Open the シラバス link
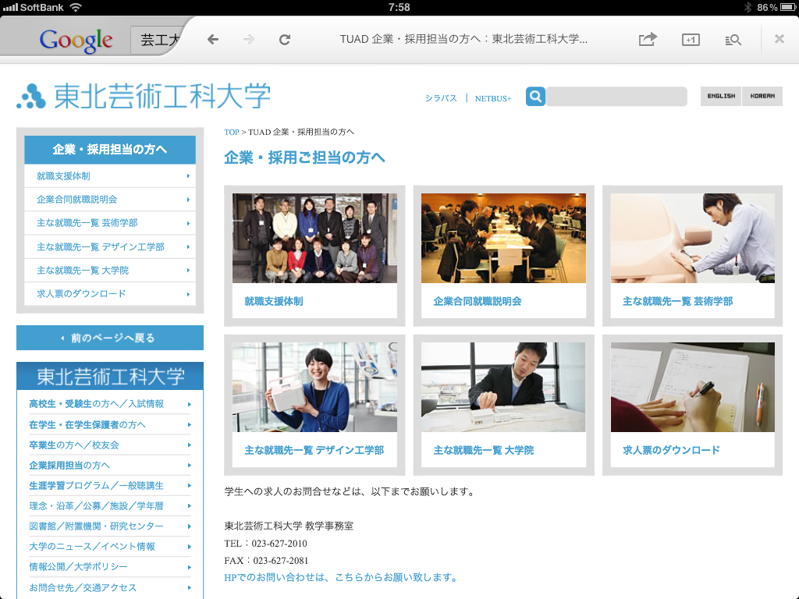799x599 pixels. pyautogui.click(x=441, y=98)
